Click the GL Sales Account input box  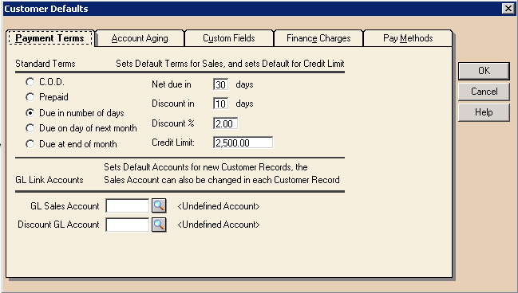[x=128, y=206]
